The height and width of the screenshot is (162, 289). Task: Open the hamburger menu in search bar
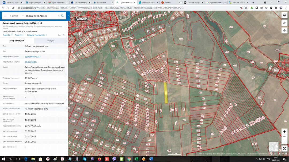click(5, 16)
